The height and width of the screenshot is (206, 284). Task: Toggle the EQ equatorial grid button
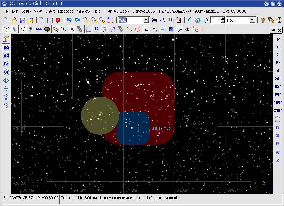97,29
